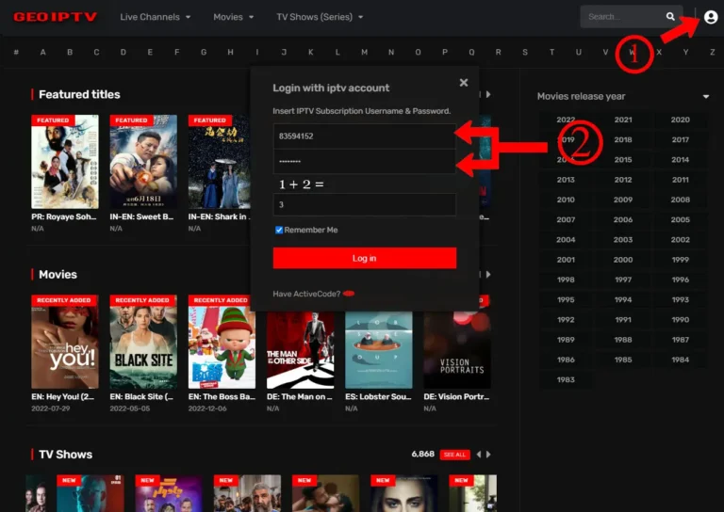Open TV Shows (Series) dropdown
This screenshot has width=724, height=512.
coord(320,17)
